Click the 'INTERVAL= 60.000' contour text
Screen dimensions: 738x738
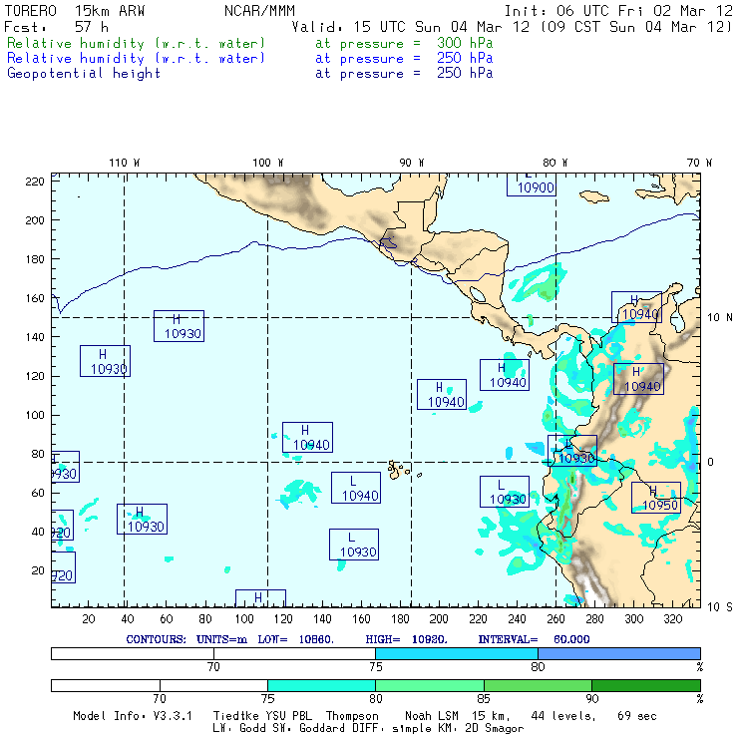(534, 639)
